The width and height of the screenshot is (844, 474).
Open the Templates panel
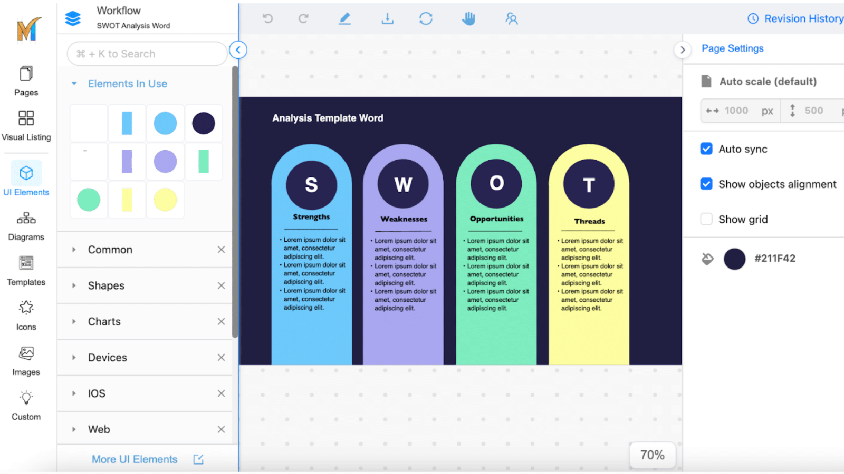[x=26, y=269]
